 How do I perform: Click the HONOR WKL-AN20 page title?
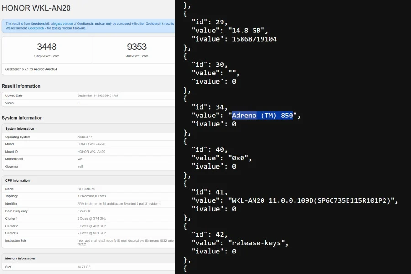[x=36, y=8]
